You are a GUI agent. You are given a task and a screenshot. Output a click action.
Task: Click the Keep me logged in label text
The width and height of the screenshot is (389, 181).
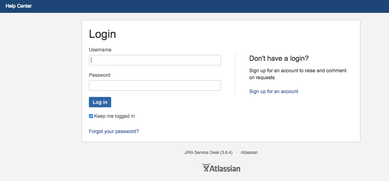[x=114, y=116]
